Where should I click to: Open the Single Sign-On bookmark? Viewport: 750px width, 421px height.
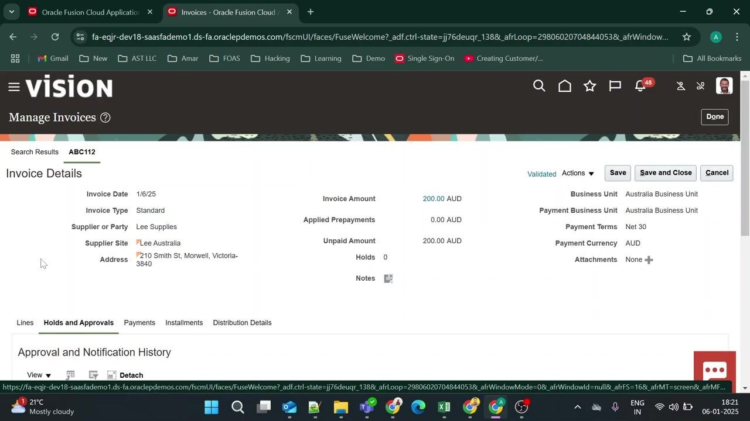click(x=424, y=58)
